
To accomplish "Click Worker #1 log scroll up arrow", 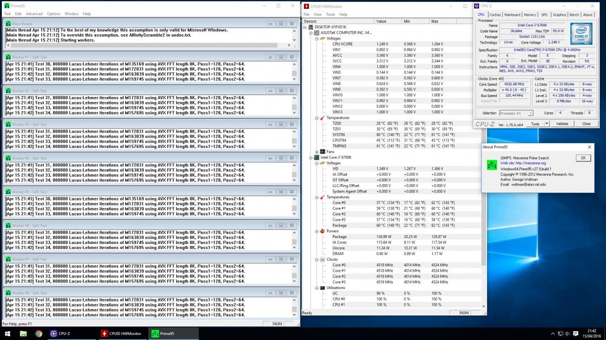I will [x=294, y=64].
